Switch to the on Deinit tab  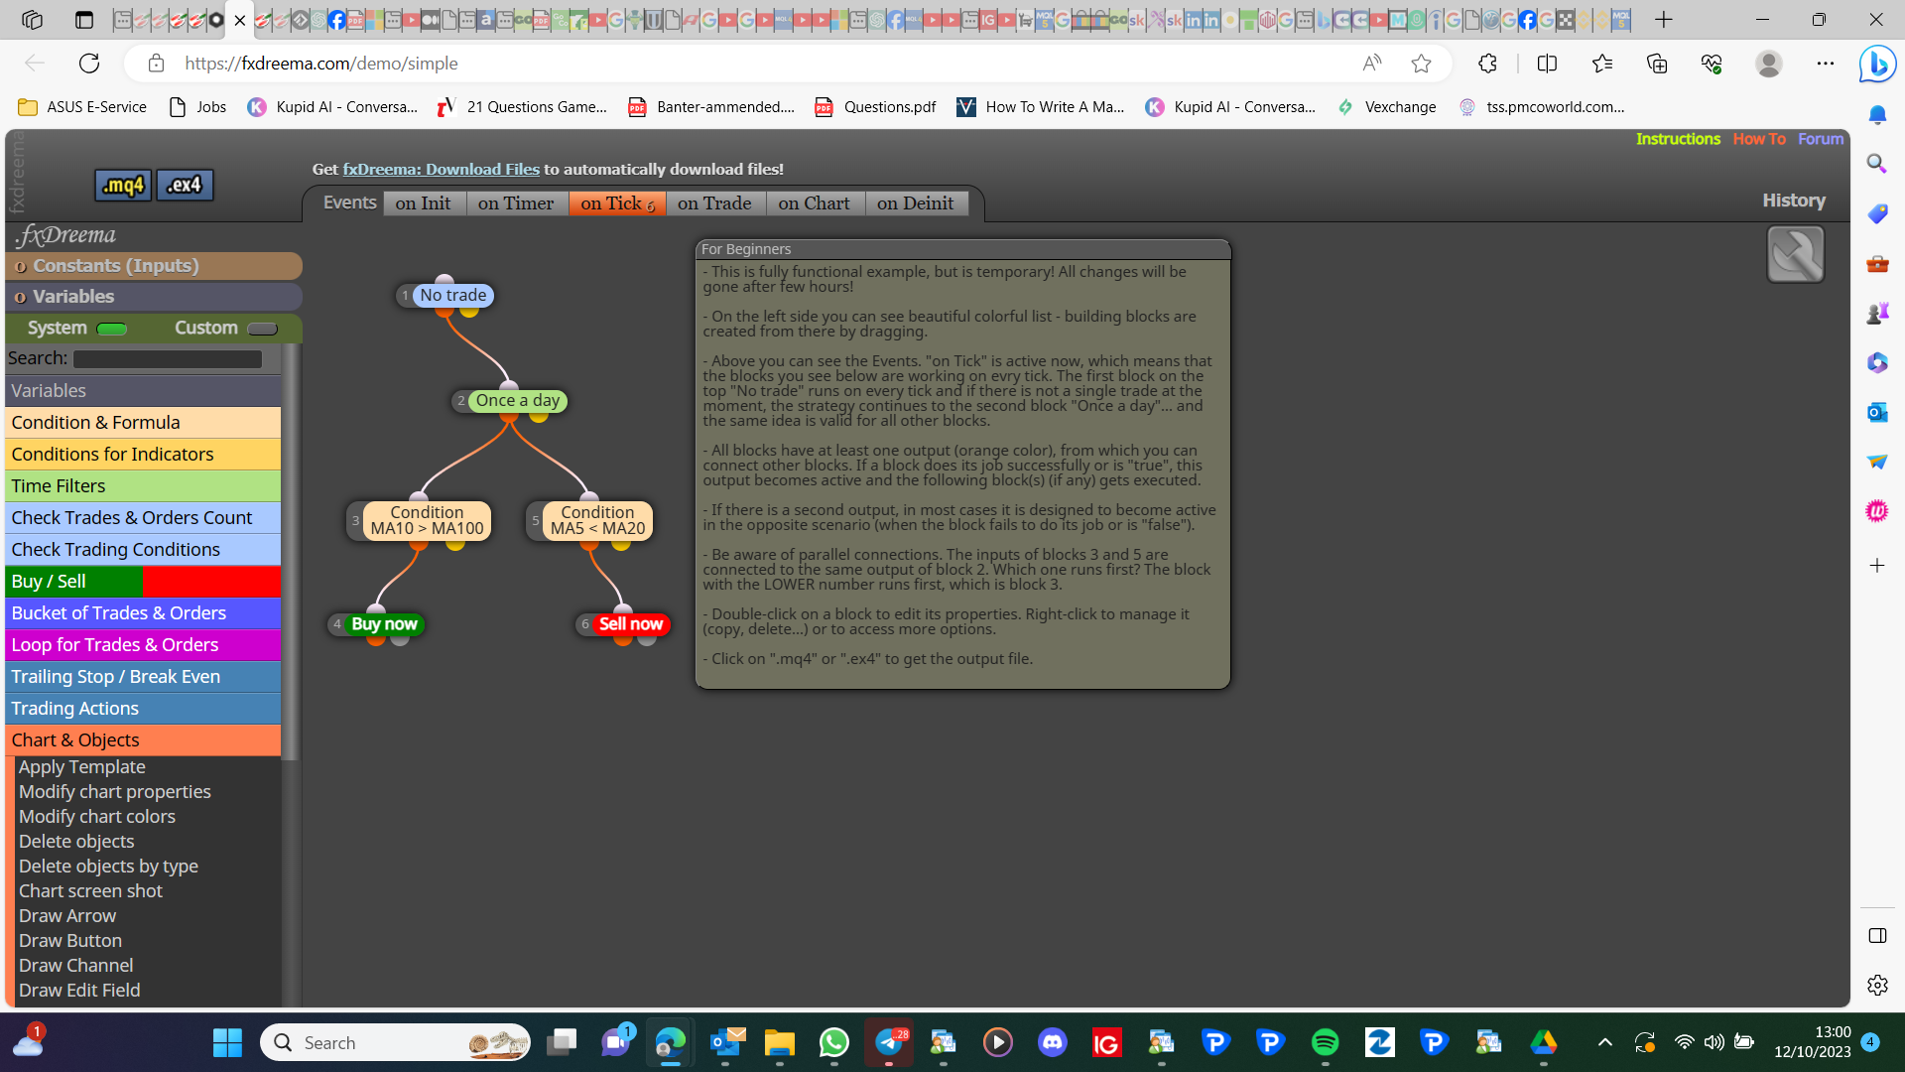916,203
